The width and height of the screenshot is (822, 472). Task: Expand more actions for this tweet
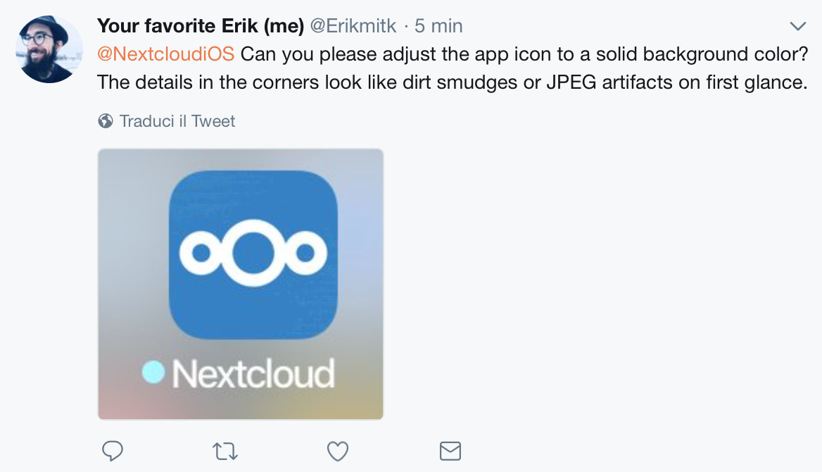point(797,25)
